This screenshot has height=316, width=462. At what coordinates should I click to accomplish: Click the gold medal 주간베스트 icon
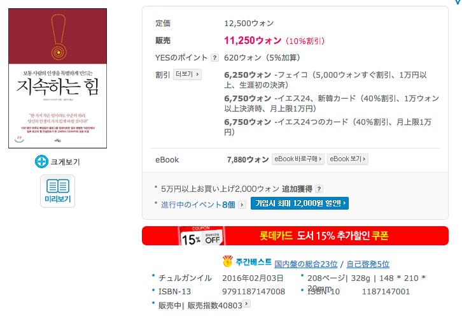pyautogui.click(x=227, y=261)
